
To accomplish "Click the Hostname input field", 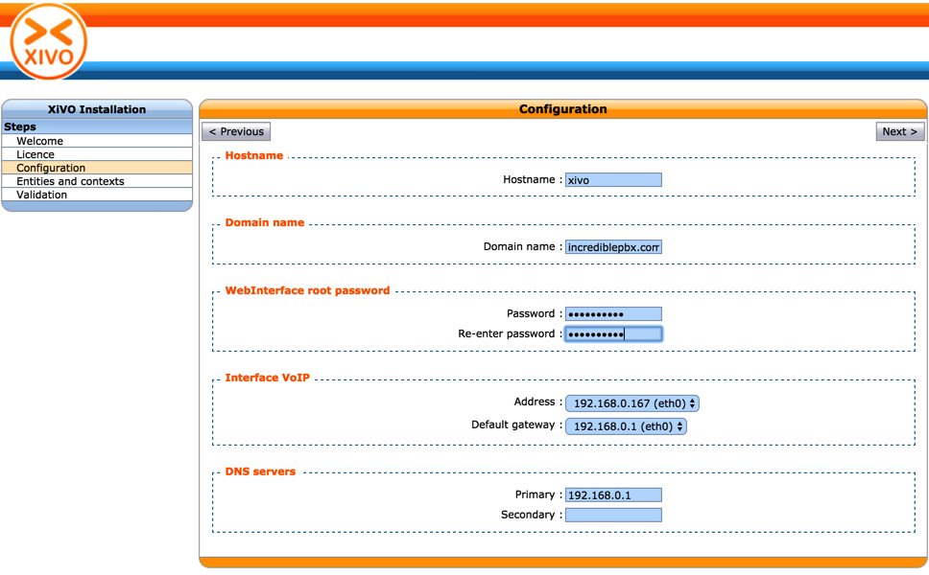I will tap(613, 180).
